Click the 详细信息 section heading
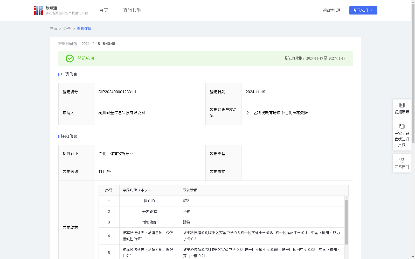415x259 pixels. click(x=69, y=136)
